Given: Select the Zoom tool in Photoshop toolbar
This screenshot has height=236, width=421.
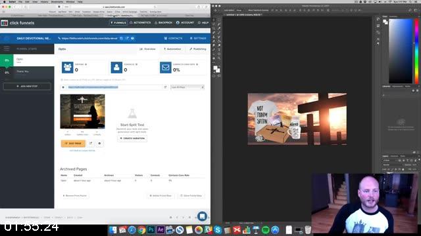Looking at the screenshot, I should tap(219, 58).
